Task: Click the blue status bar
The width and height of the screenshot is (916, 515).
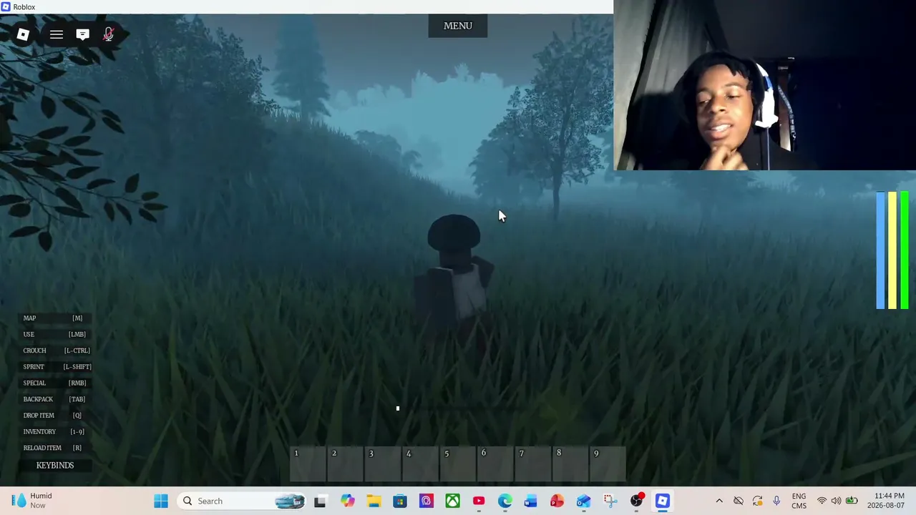Action: click(880, 250)
